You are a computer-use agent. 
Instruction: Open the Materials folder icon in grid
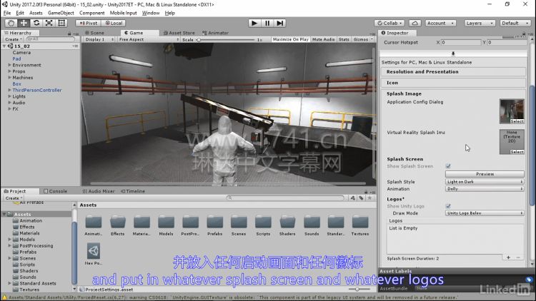tap(142, 223)
